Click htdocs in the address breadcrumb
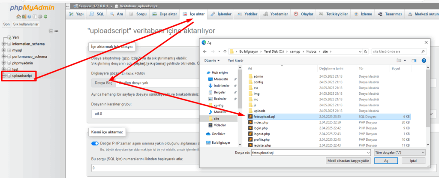Viewport: 439px width, 178px height. coord(312,51)
